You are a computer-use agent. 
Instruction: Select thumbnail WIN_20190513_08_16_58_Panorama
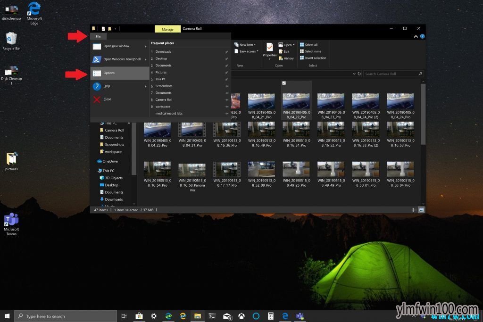point(192,177)
